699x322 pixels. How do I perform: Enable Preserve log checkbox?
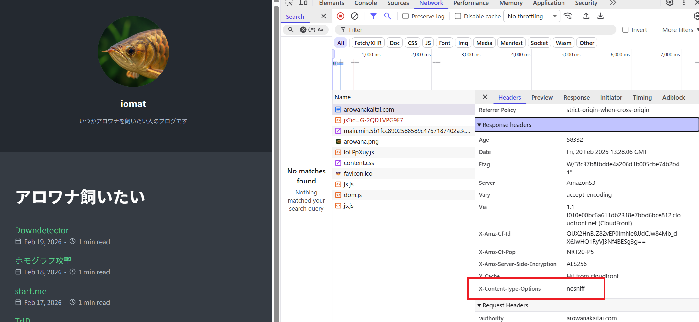pos(405,16)
